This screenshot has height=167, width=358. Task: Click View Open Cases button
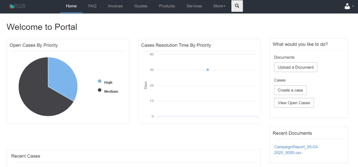294,103
